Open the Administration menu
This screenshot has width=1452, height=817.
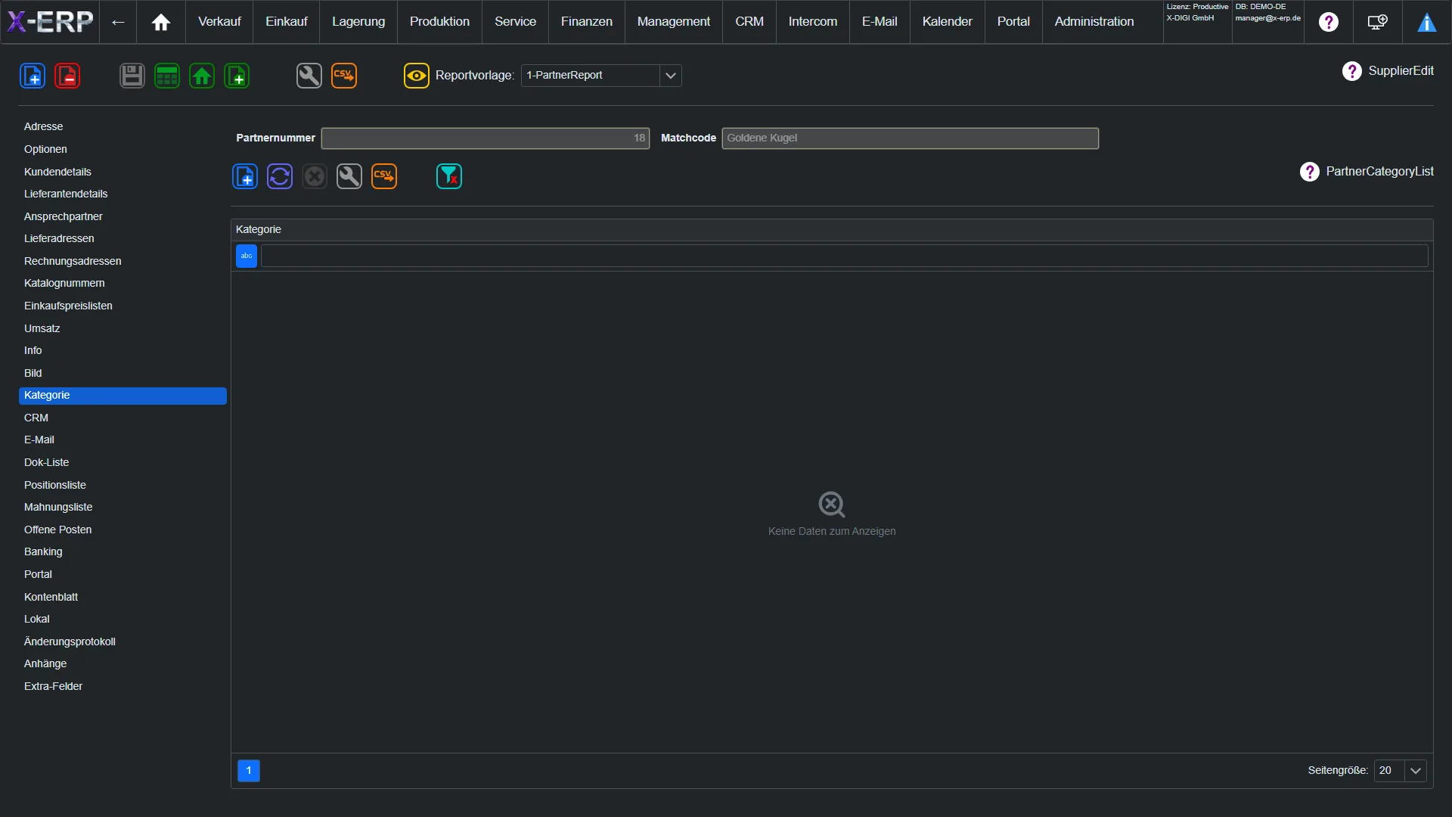pyautogui.click(x=1094, y=22)
